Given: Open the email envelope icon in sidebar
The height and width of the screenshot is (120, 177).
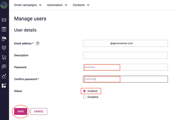Looking at the screenshot, I should point(4,20).
